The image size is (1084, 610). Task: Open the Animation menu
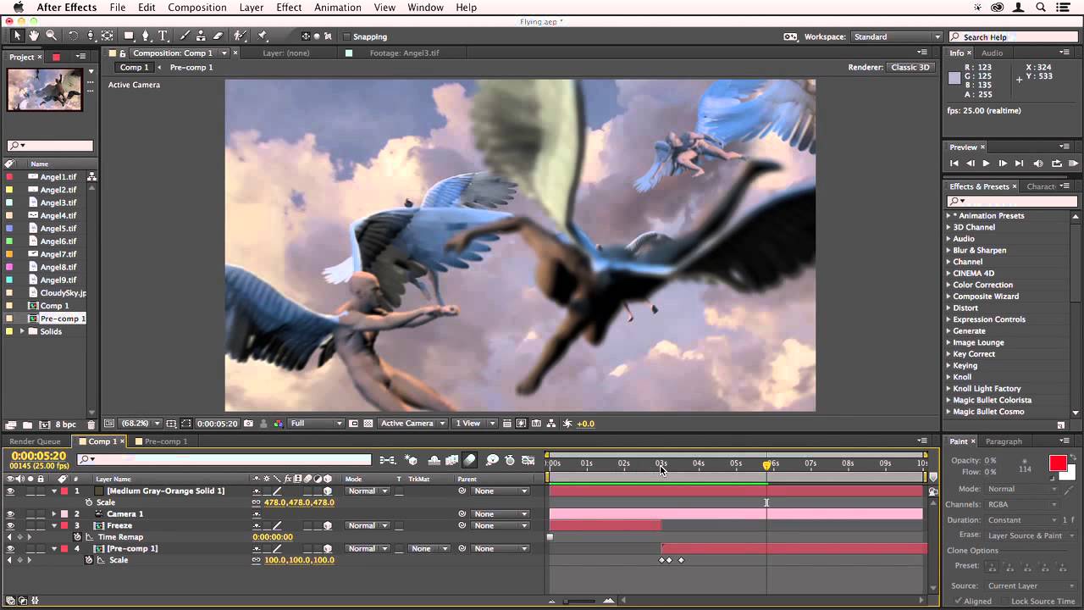click(338, 8)
